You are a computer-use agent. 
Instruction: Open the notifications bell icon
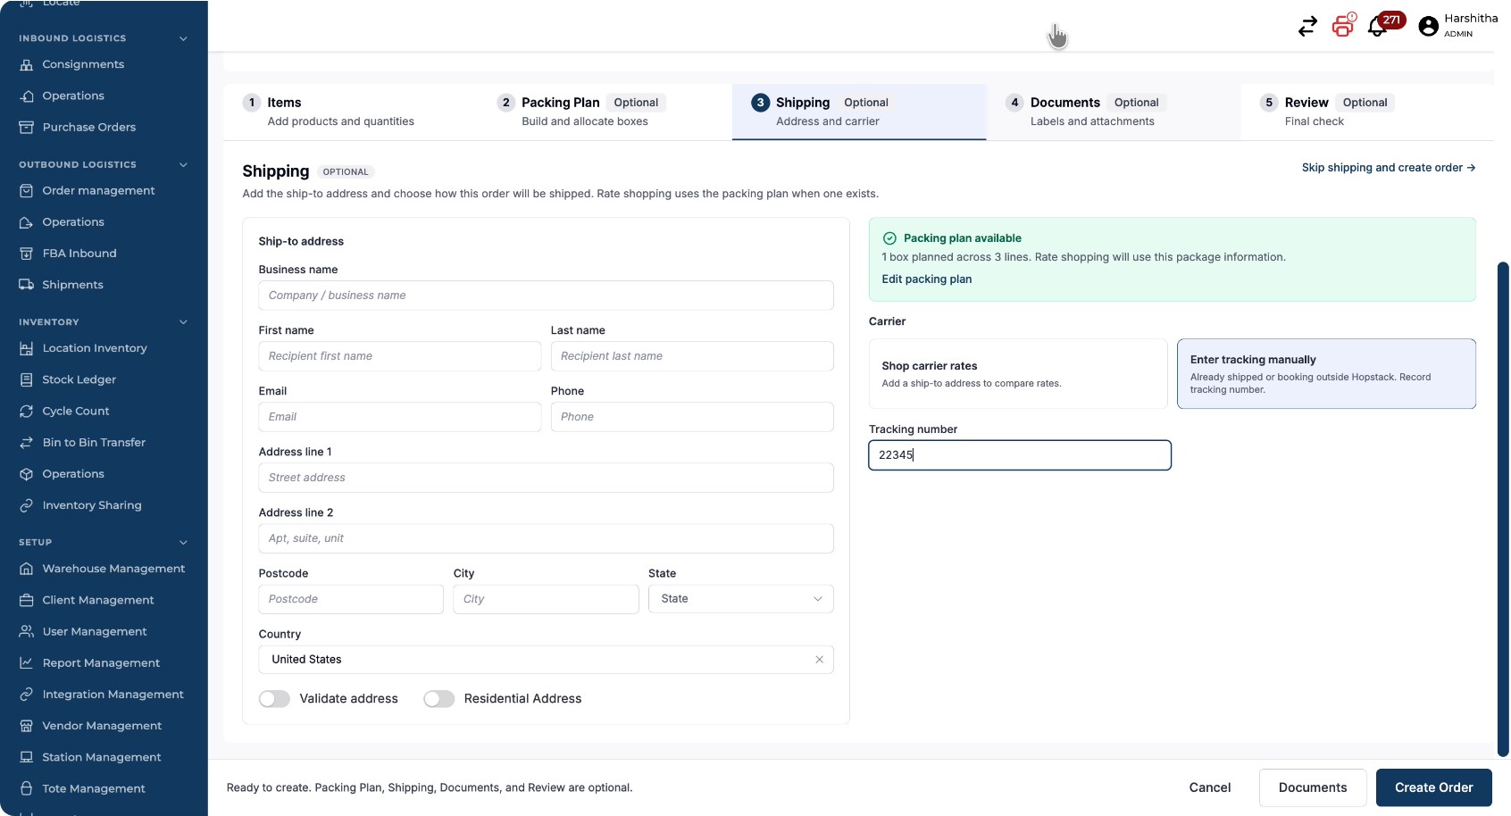click(x=1377, y=27)
